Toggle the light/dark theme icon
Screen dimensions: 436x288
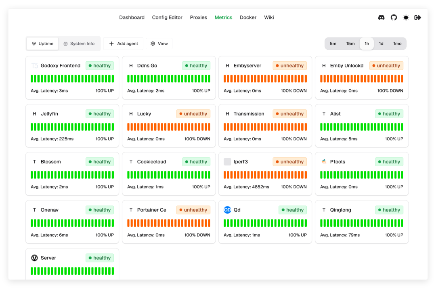click(x=406, y=18)
